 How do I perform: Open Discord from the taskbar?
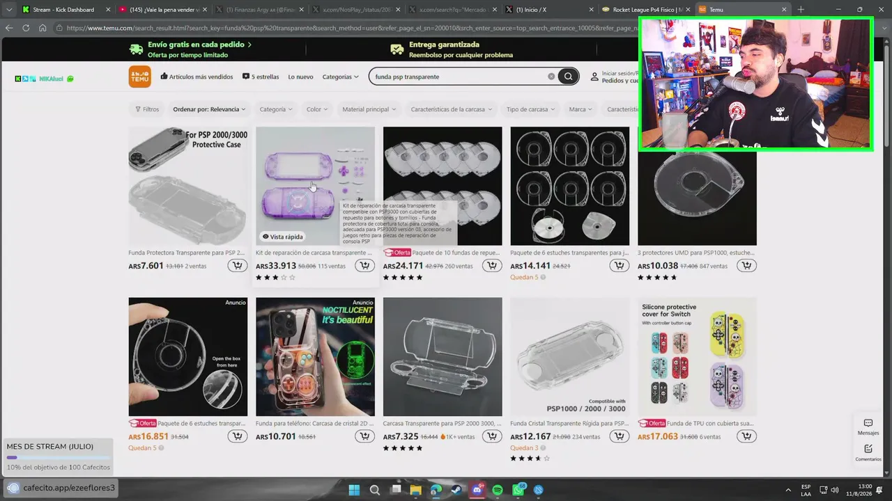[477, 490]
